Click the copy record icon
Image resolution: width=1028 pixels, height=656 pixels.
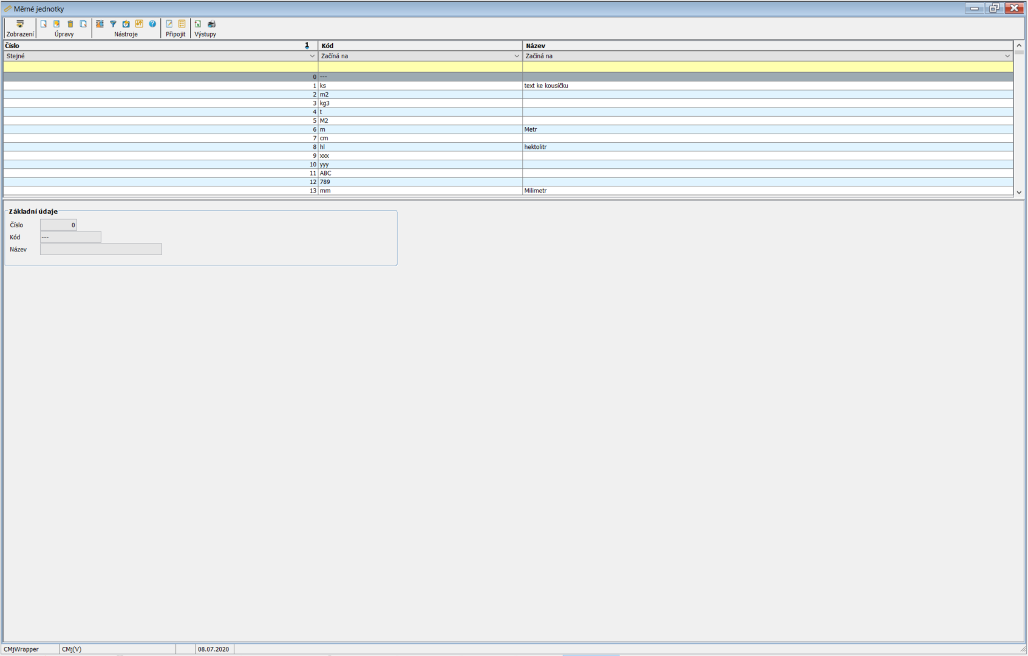point(83,24)
